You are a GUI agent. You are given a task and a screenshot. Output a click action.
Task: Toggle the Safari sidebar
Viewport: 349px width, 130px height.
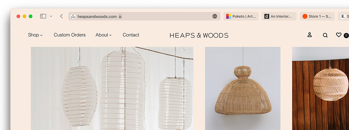pyautogui.click(x=43, y=16)
